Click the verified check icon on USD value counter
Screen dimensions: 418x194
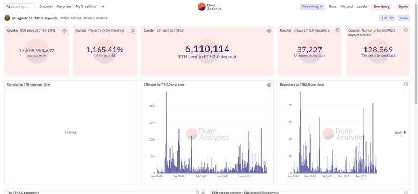click(x=64, y=30)
